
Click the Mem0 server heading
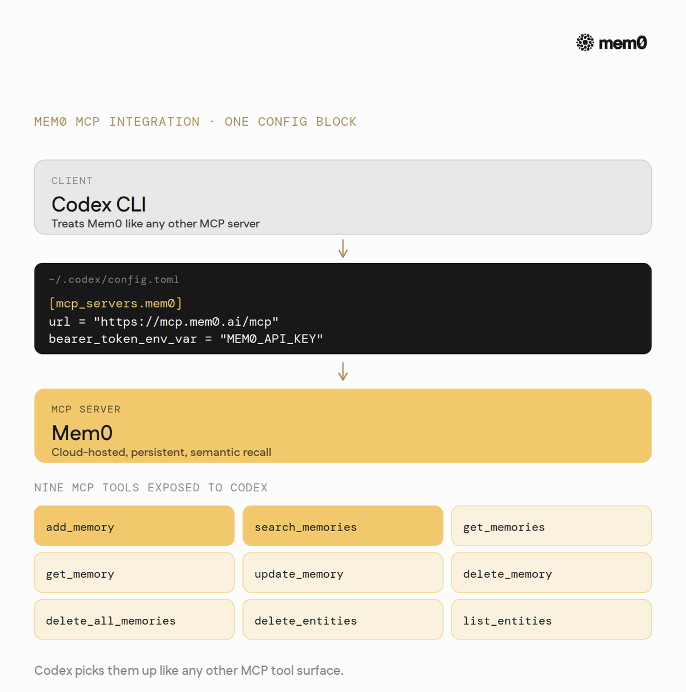pos(82,433)
